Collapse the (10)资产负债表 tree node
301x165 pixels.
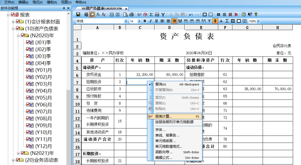tap(13, 29)
